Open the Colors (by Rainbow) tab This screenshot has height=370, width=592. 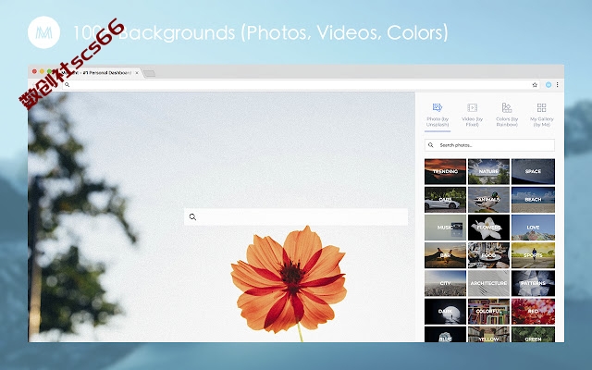point(507,115)
